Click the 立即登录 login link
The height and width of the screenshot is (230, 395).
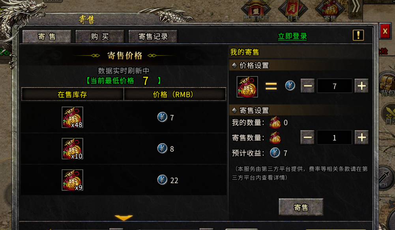tap(292, 36)
